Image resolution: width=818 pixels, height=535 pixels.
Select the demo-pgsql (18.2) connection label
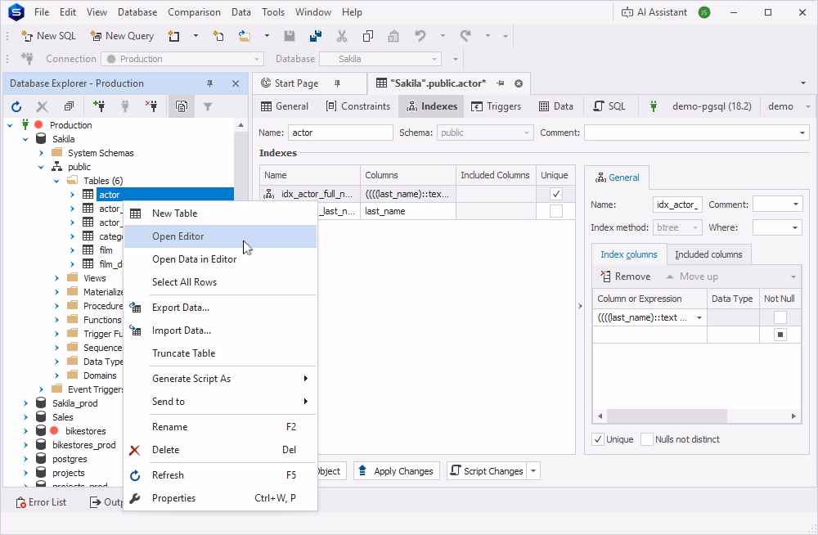click(712, 106)
